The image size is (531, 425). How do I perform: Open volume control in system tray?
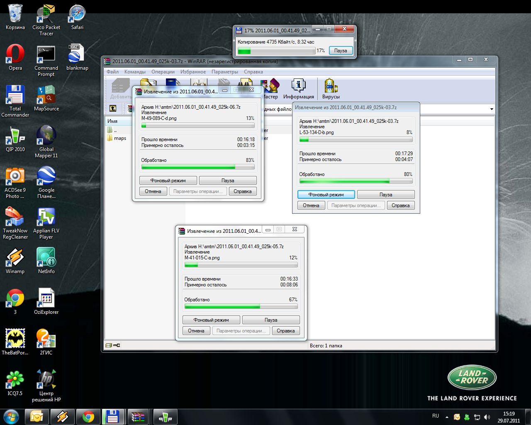pyautogui.click(x=487, y=417)
